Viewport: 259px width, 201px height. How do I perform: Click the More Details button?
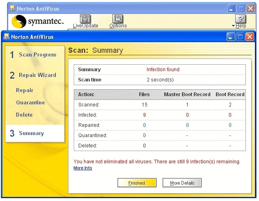coord(182,183)
